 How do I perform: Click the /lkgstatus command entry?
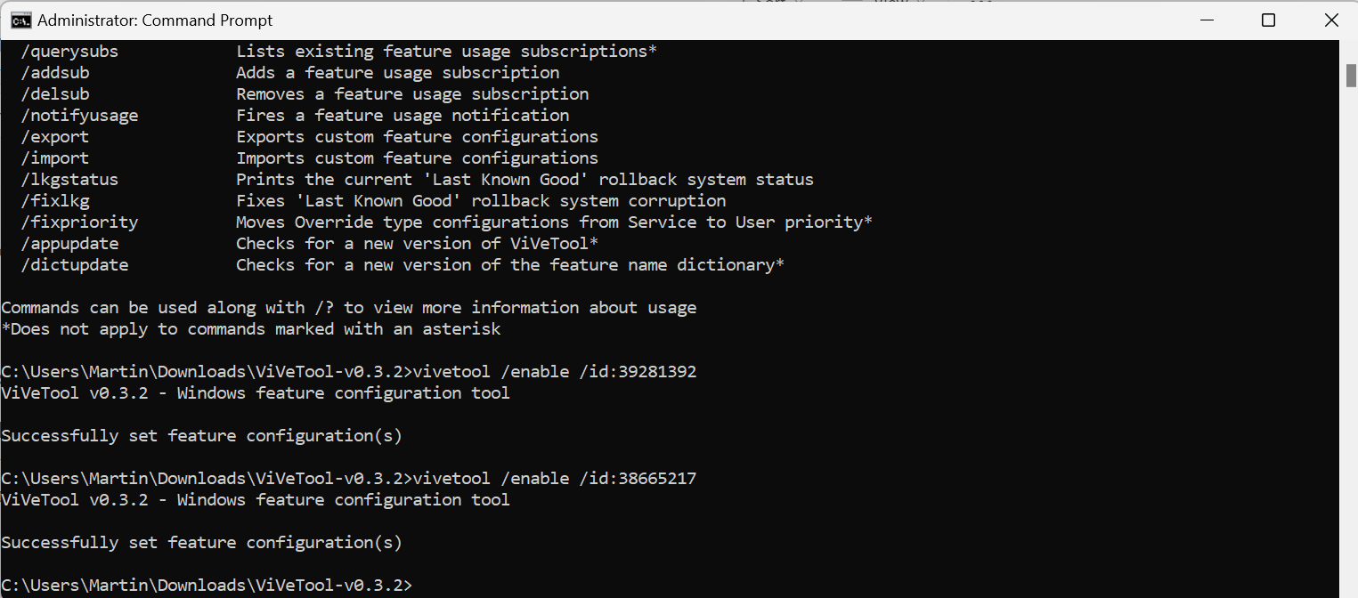(x=69, y=180)
